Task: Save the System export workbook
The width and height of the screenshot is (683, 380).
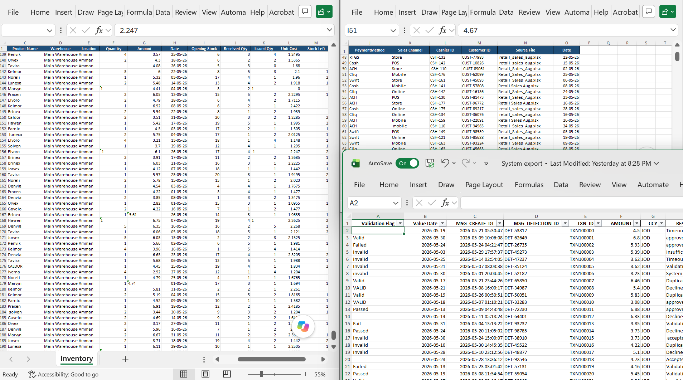Action: tap(430, 164)
